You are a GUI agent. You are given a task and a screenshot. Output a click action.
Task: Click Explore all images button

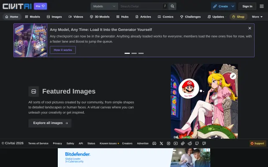(x=50, y=123)
